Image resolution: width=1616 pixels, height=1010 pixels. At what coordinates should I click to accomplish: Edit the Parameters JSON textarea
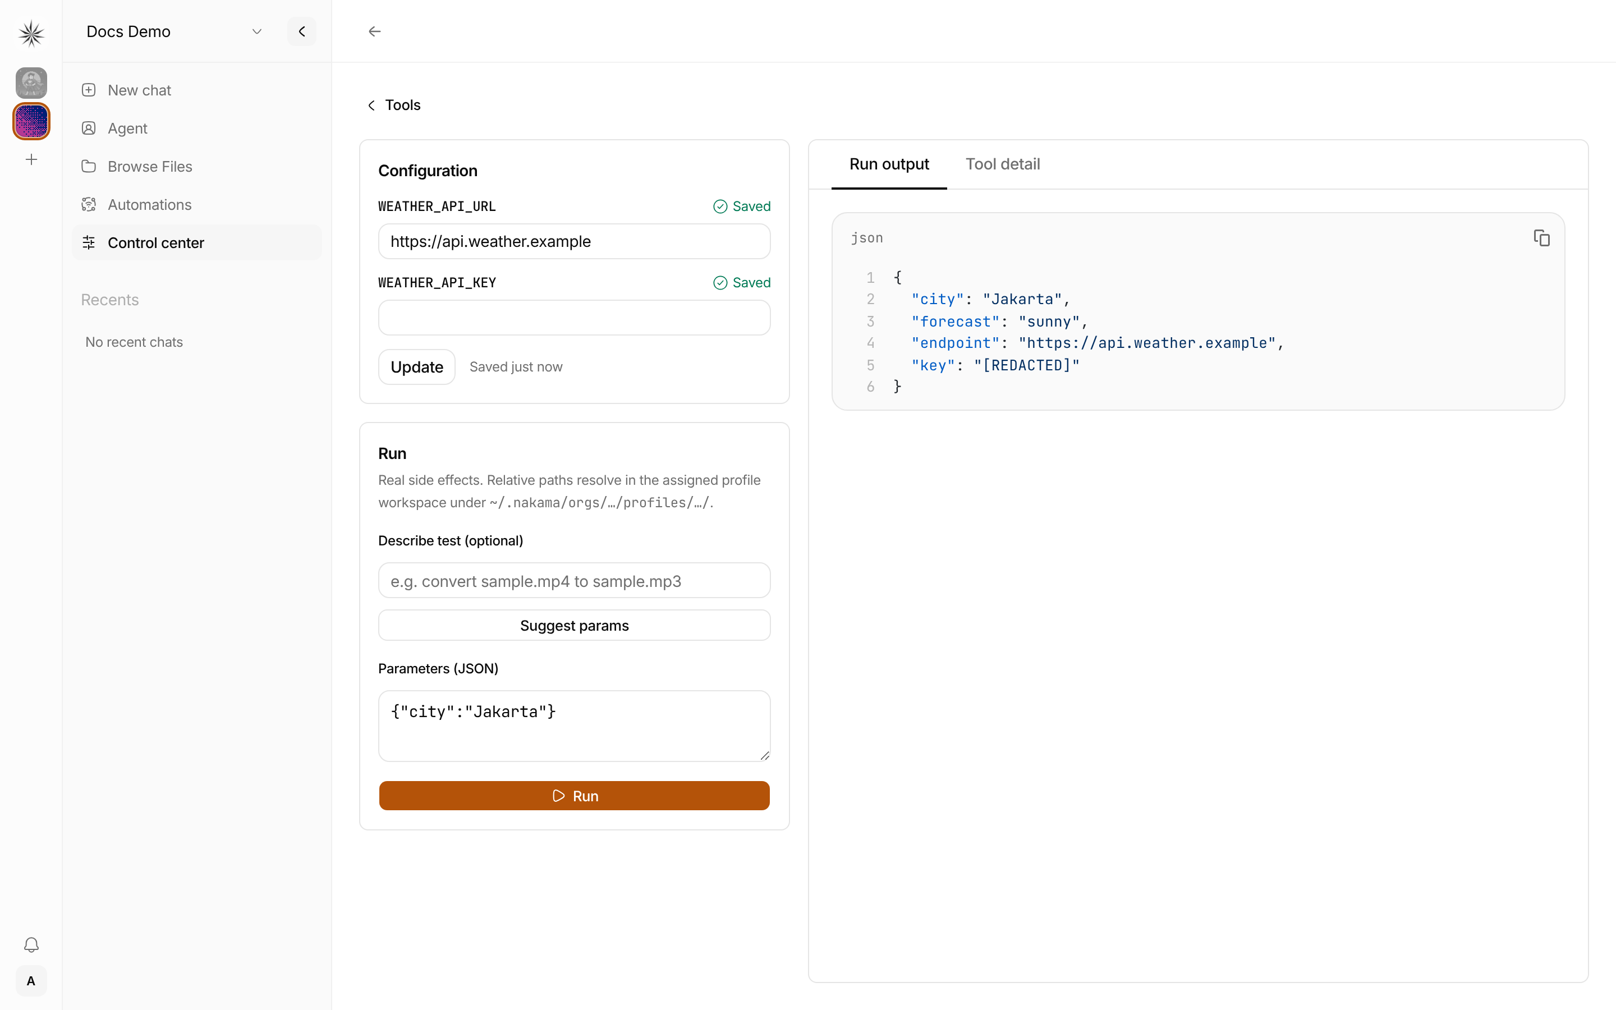point(574,726)
